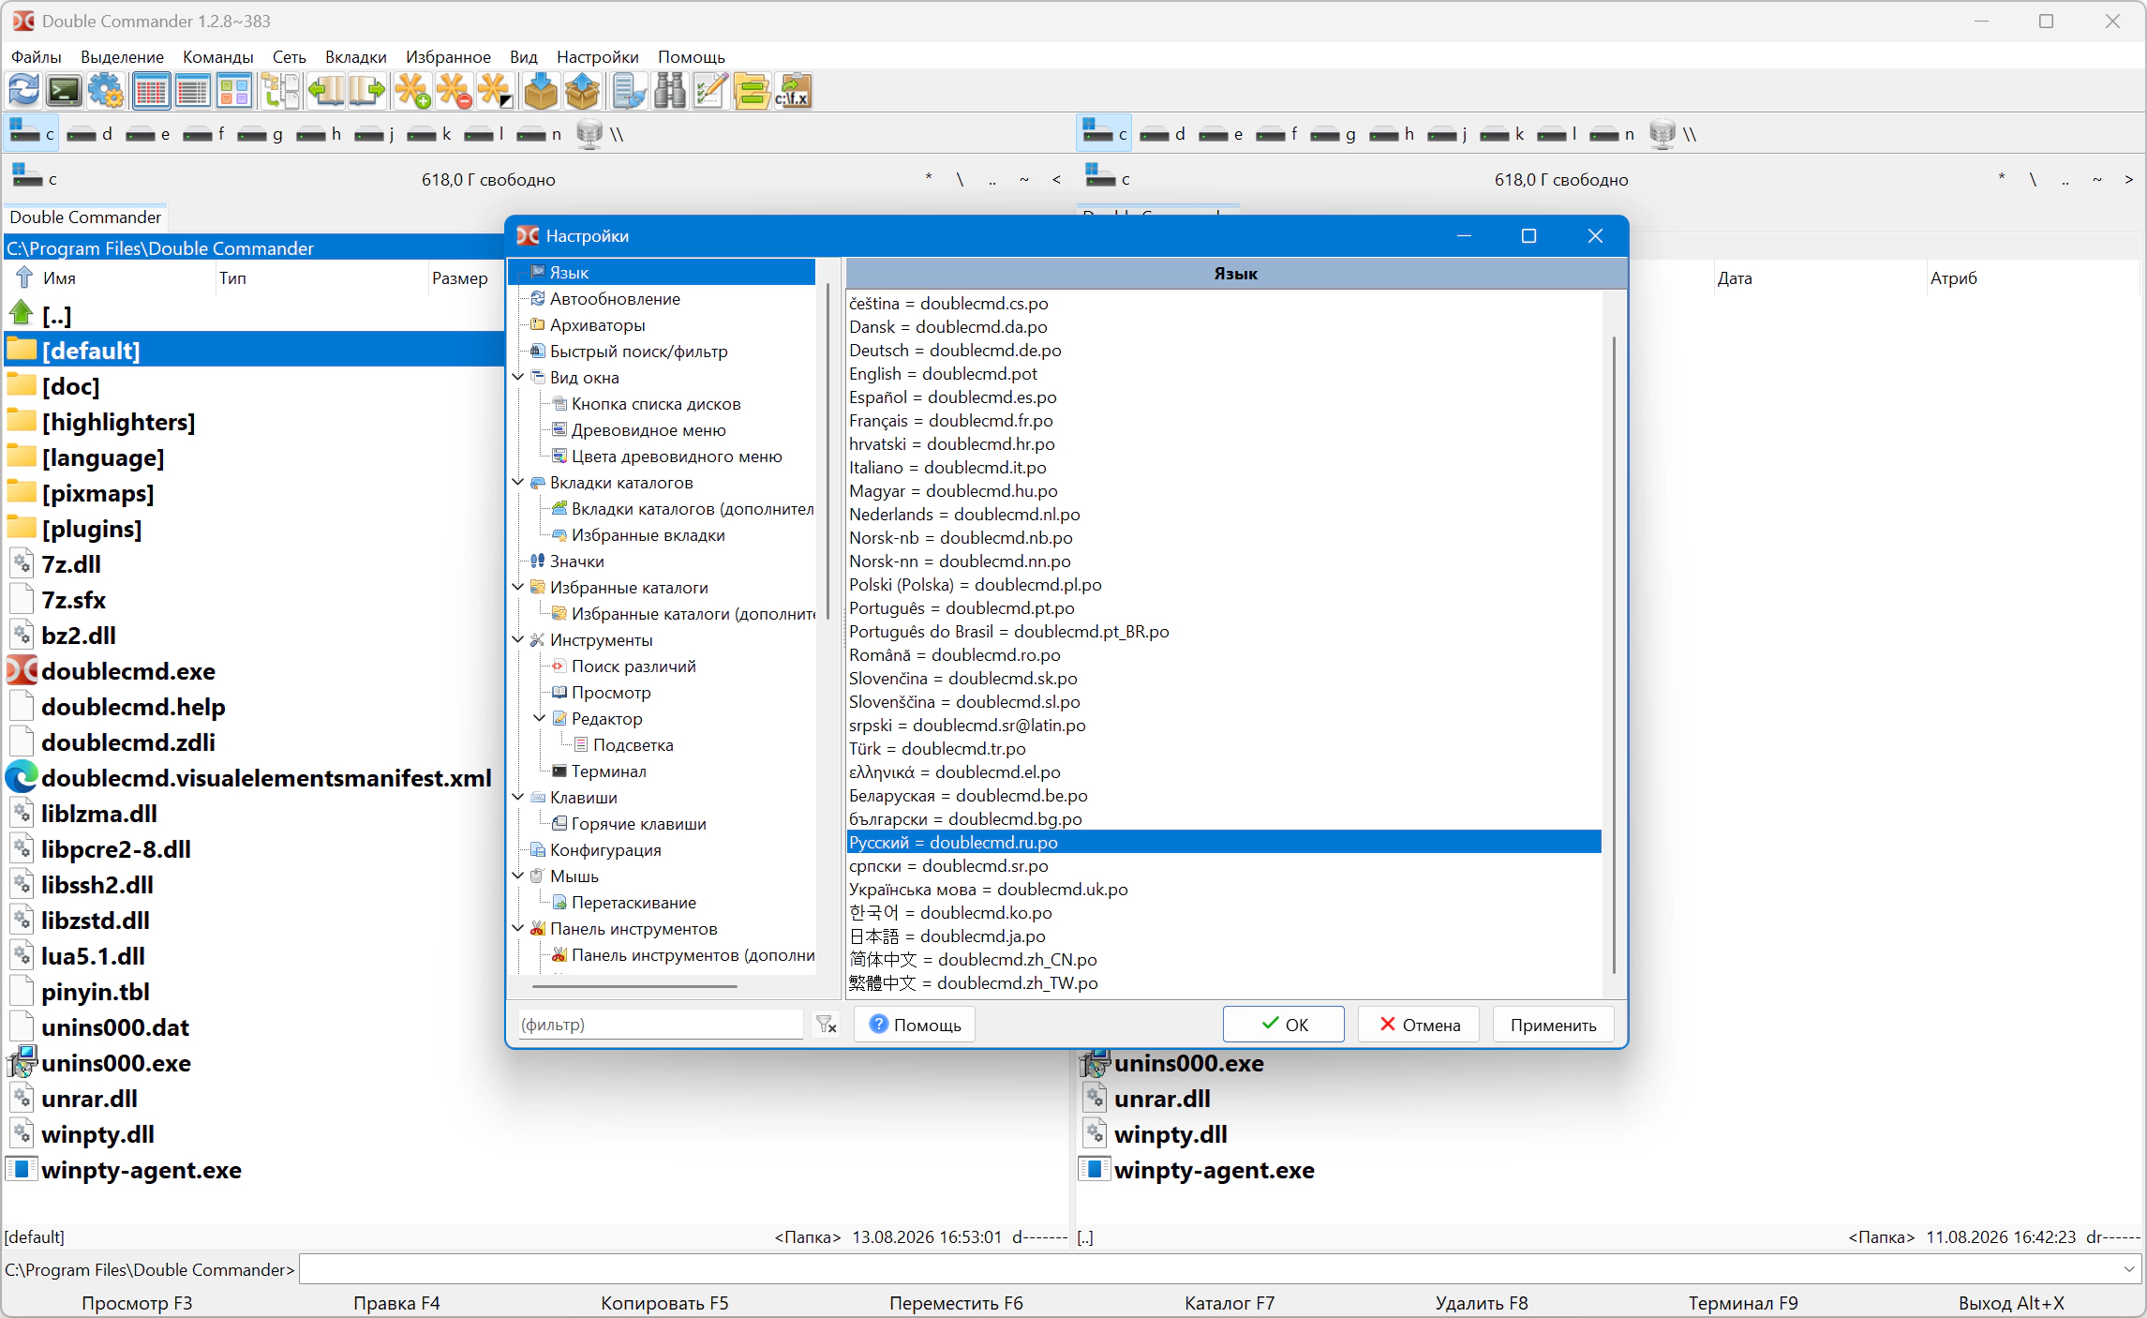The image size is (2147, 1318).
Task: Select English = doublecmd.pot language
Action: 943,373
